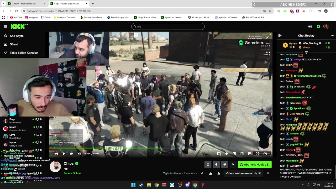
Task: Show hidden tray icons chevron
Action: pos(303,185)
